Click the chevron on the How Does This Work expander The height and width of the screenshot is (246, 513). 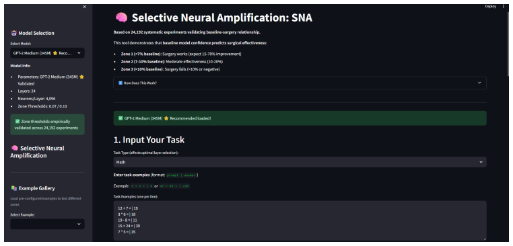coord(479,83)
